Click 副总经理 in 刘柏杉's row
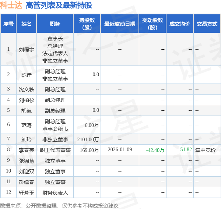This screenshot has width=221, height=209. pyautogui.click(x=55, y=100)
